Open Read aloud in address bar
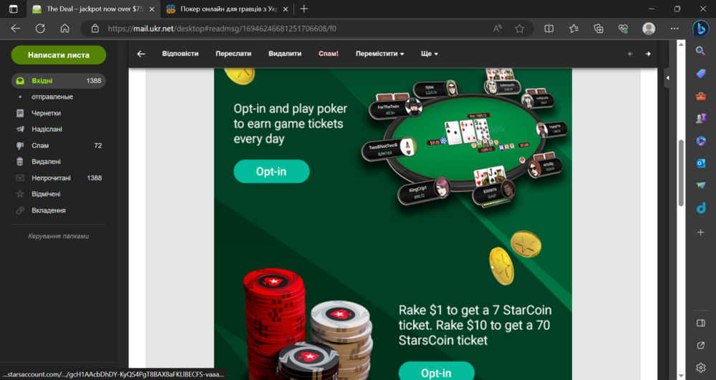Image resolution: width=716 pixels, height=380 pixels. 498,29
